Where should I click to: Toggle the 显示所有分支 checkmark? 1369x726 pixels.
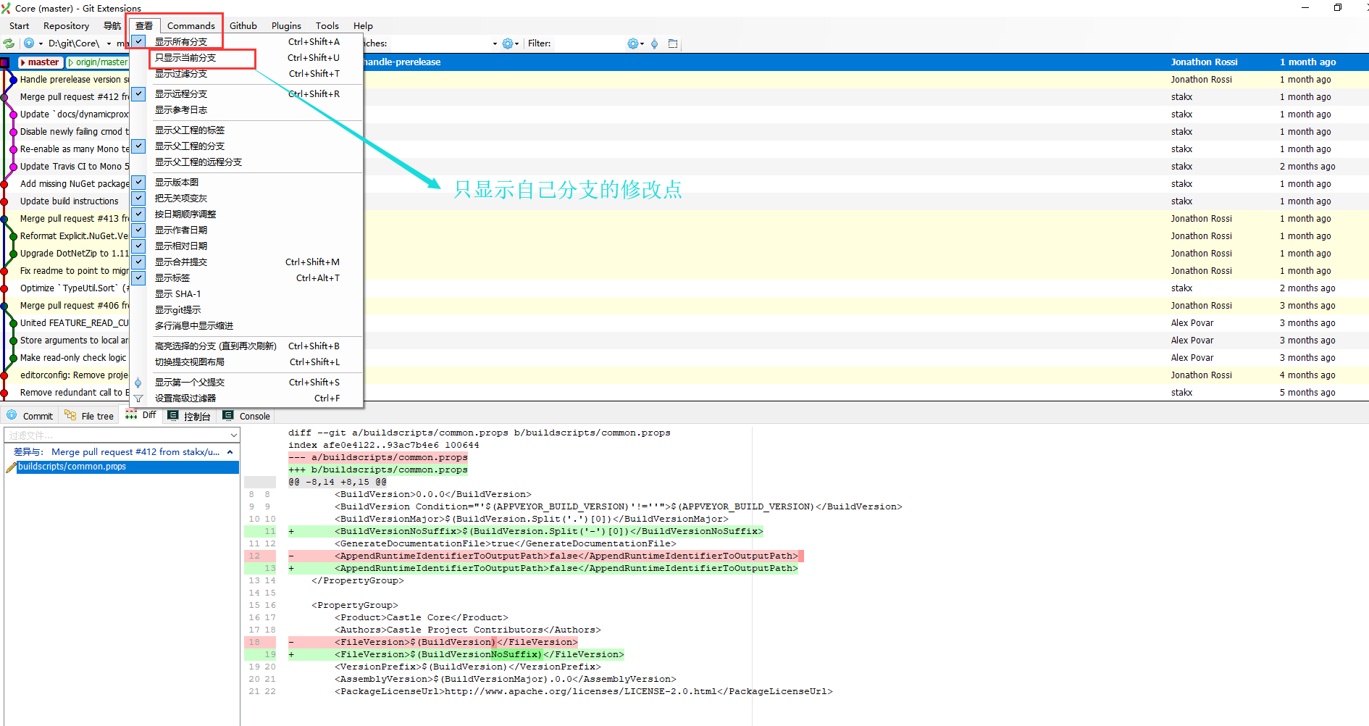click(x=139, y=42)
